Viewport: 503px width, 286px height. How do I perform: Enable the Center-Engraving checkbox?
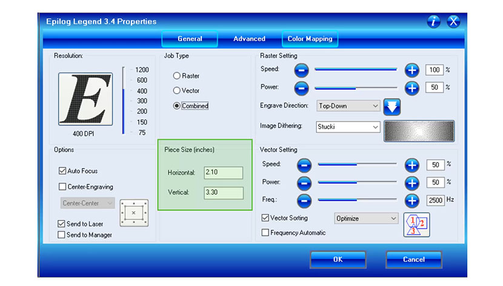tap(62, 187)
